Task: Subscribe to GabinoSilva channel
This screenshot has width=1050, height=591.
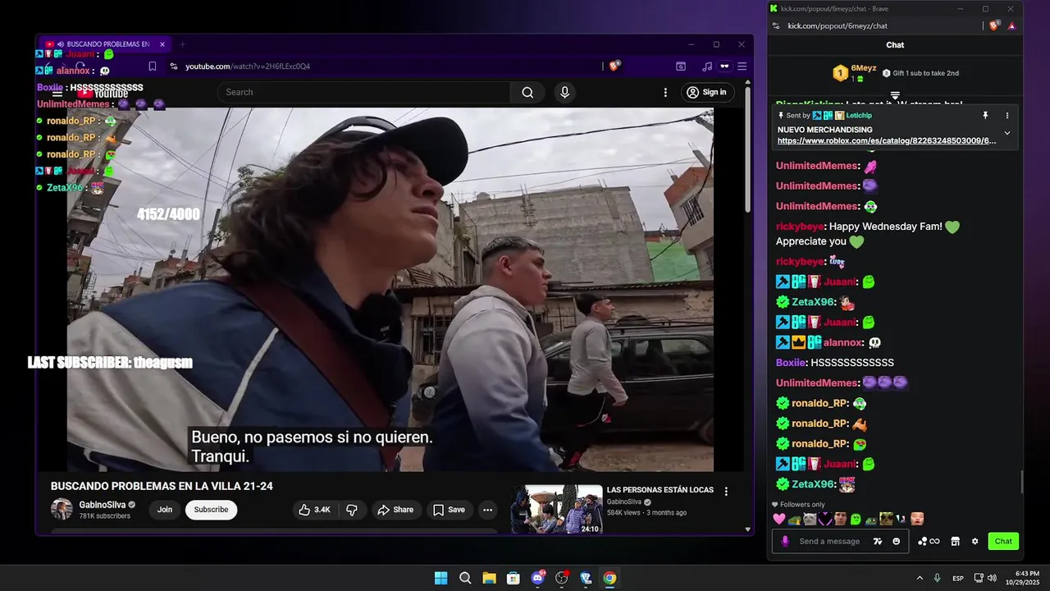Action: [x=211, y=510]
